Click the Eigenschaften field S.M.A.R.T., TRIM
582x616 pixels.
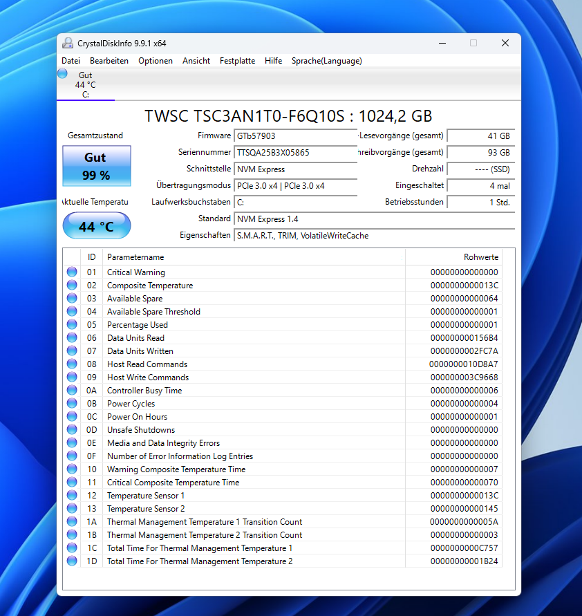374,236
